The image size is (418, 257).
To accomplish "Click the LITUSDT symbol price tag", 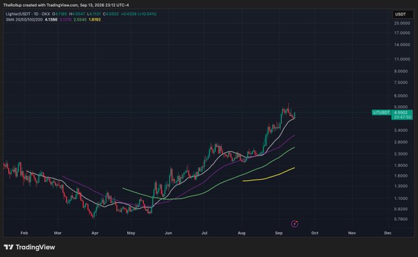I will click(381, 113).
